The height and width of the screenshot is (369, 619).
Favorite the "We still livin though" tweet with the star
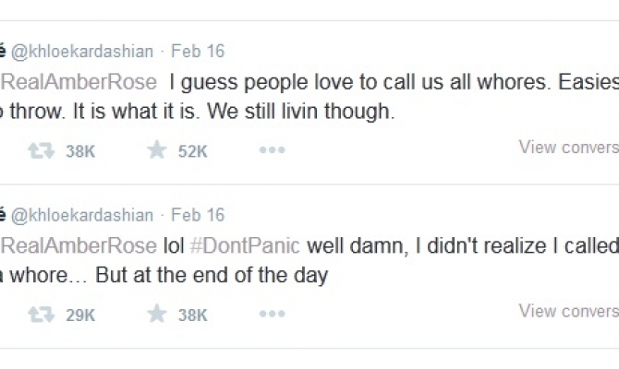tap(157, 150)
